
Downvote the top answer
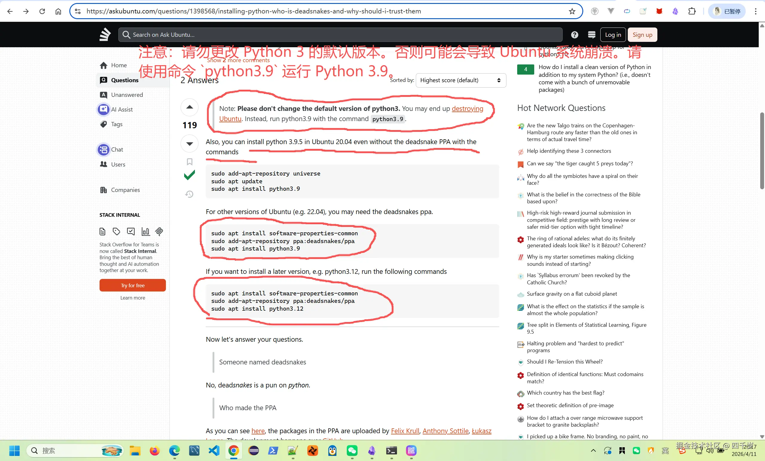pyautogui.click(x=190, y=144)
